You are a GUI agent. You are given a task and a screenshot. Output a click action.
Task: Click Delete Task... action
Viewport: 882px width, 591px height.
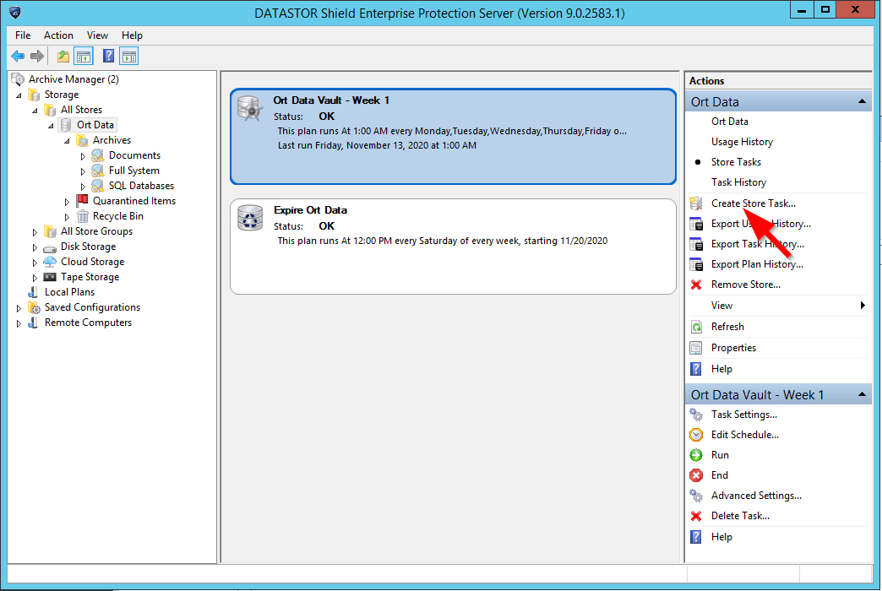pyautogui.click(x=740, y=516)
